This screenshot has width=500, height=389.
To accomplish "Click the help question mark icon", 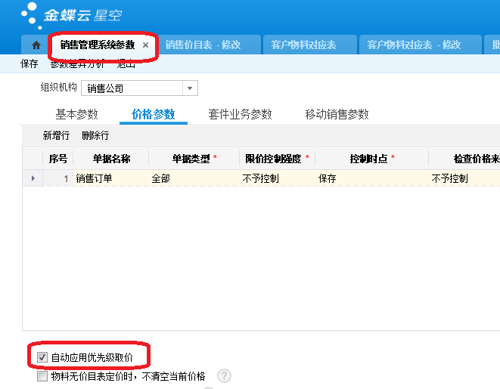I will coord(224,376).
